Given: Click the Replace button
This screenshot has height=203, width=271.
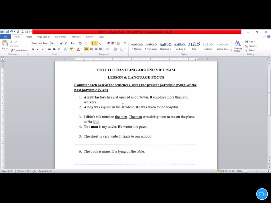Looking at the screenshot, I should tap(251, 46).
